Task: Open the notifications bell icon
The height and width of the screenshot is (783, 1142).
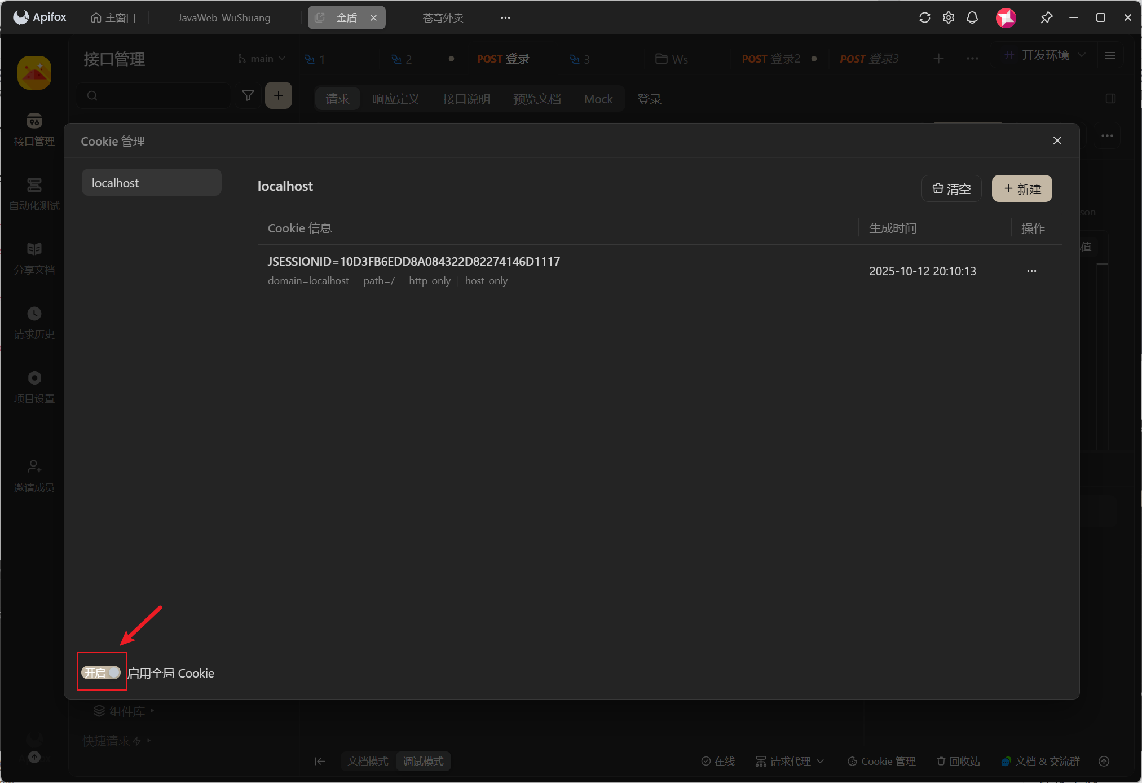Action: click(x=972, y=17)
